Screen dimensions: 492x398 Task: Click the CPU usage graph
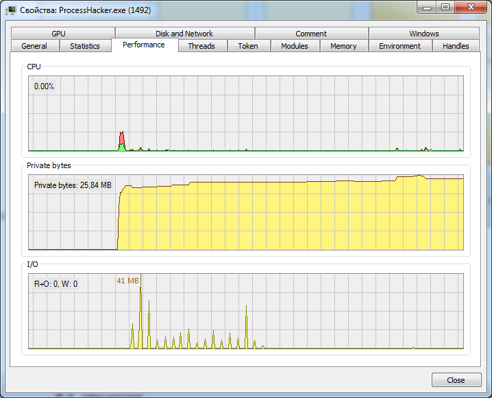[246, 113]
